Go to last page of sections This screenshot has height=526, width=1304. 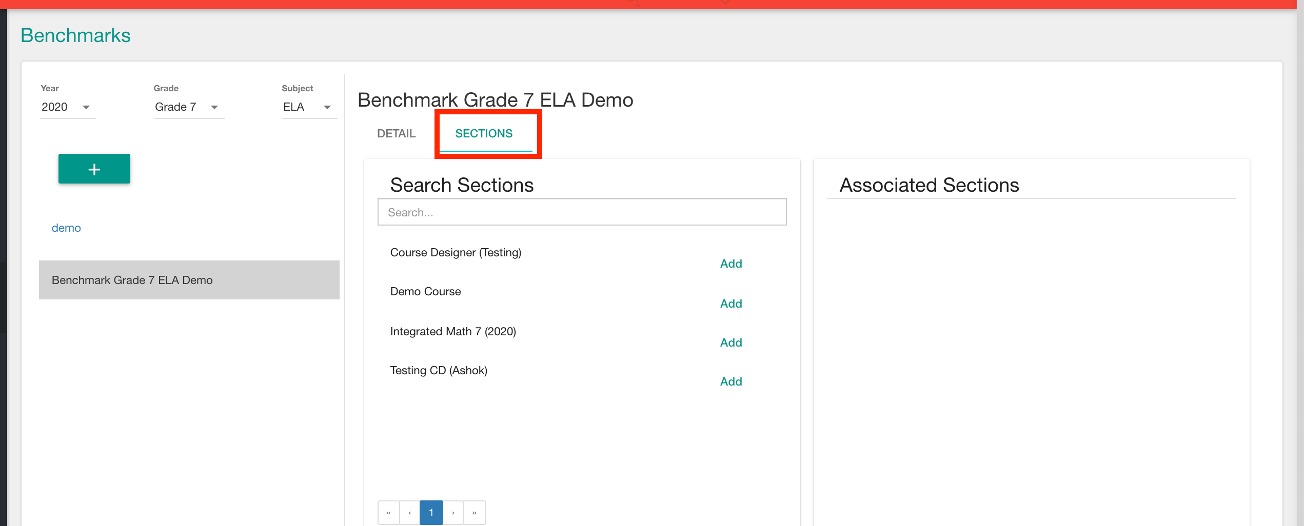click(475, 513)
